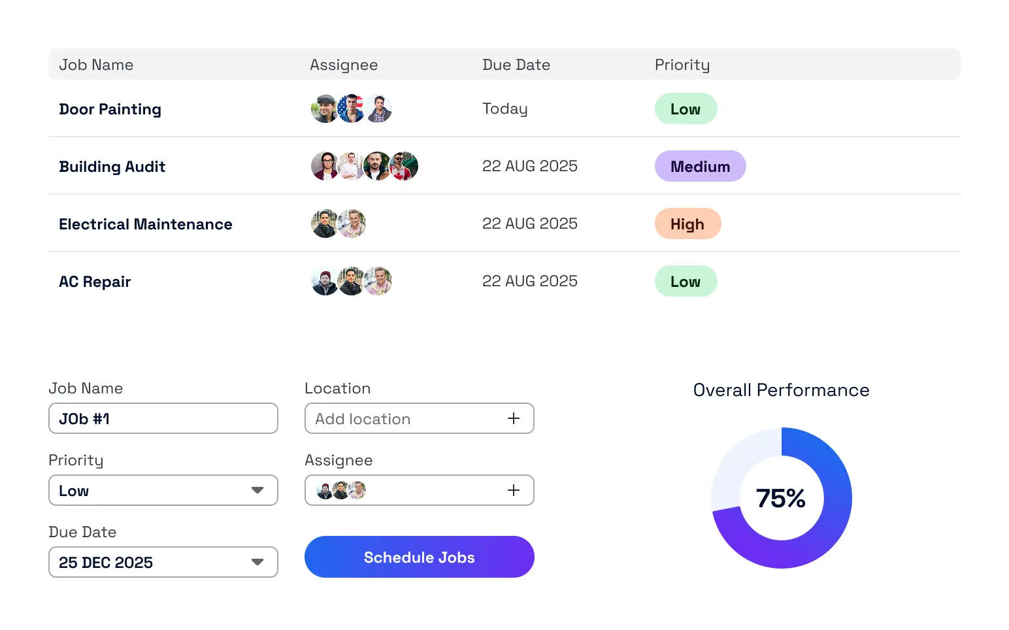Expand the Due Date dropdown arrow
1009x630 pixels.
pos(257,562)
